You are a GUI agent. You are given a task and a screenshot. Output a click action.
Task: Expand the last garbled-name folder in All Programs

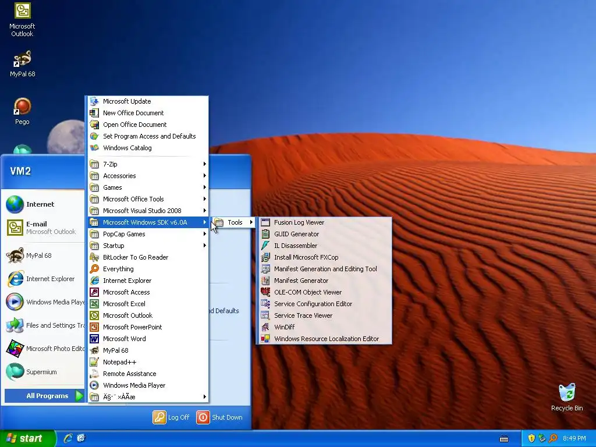coord(148,397)
